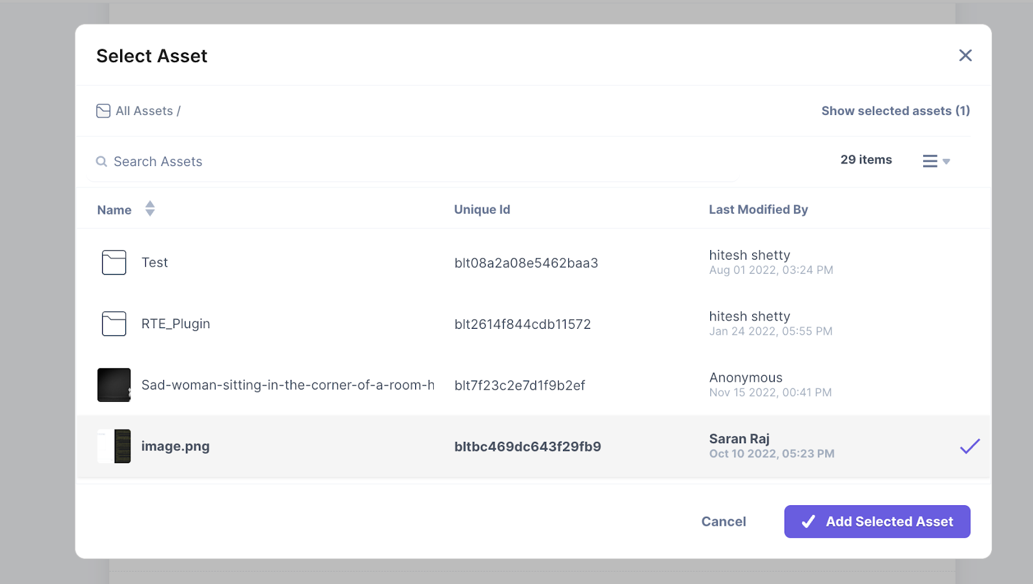The image size is (1033, 584).
Task: Select the Test folder row name
Action: (155, 262)
